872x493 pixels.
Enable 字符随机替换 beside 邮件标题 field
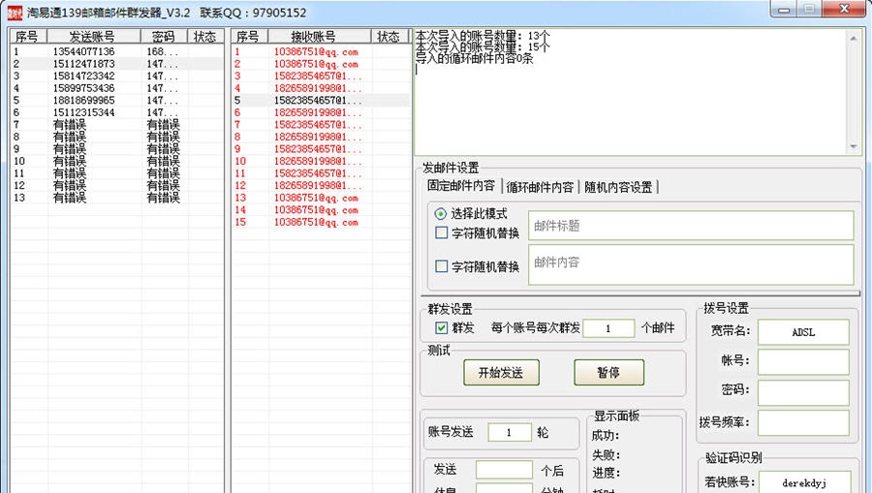pos(441,232)
